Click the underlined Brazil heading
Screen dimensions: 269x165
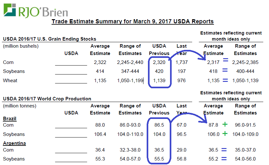10,119
